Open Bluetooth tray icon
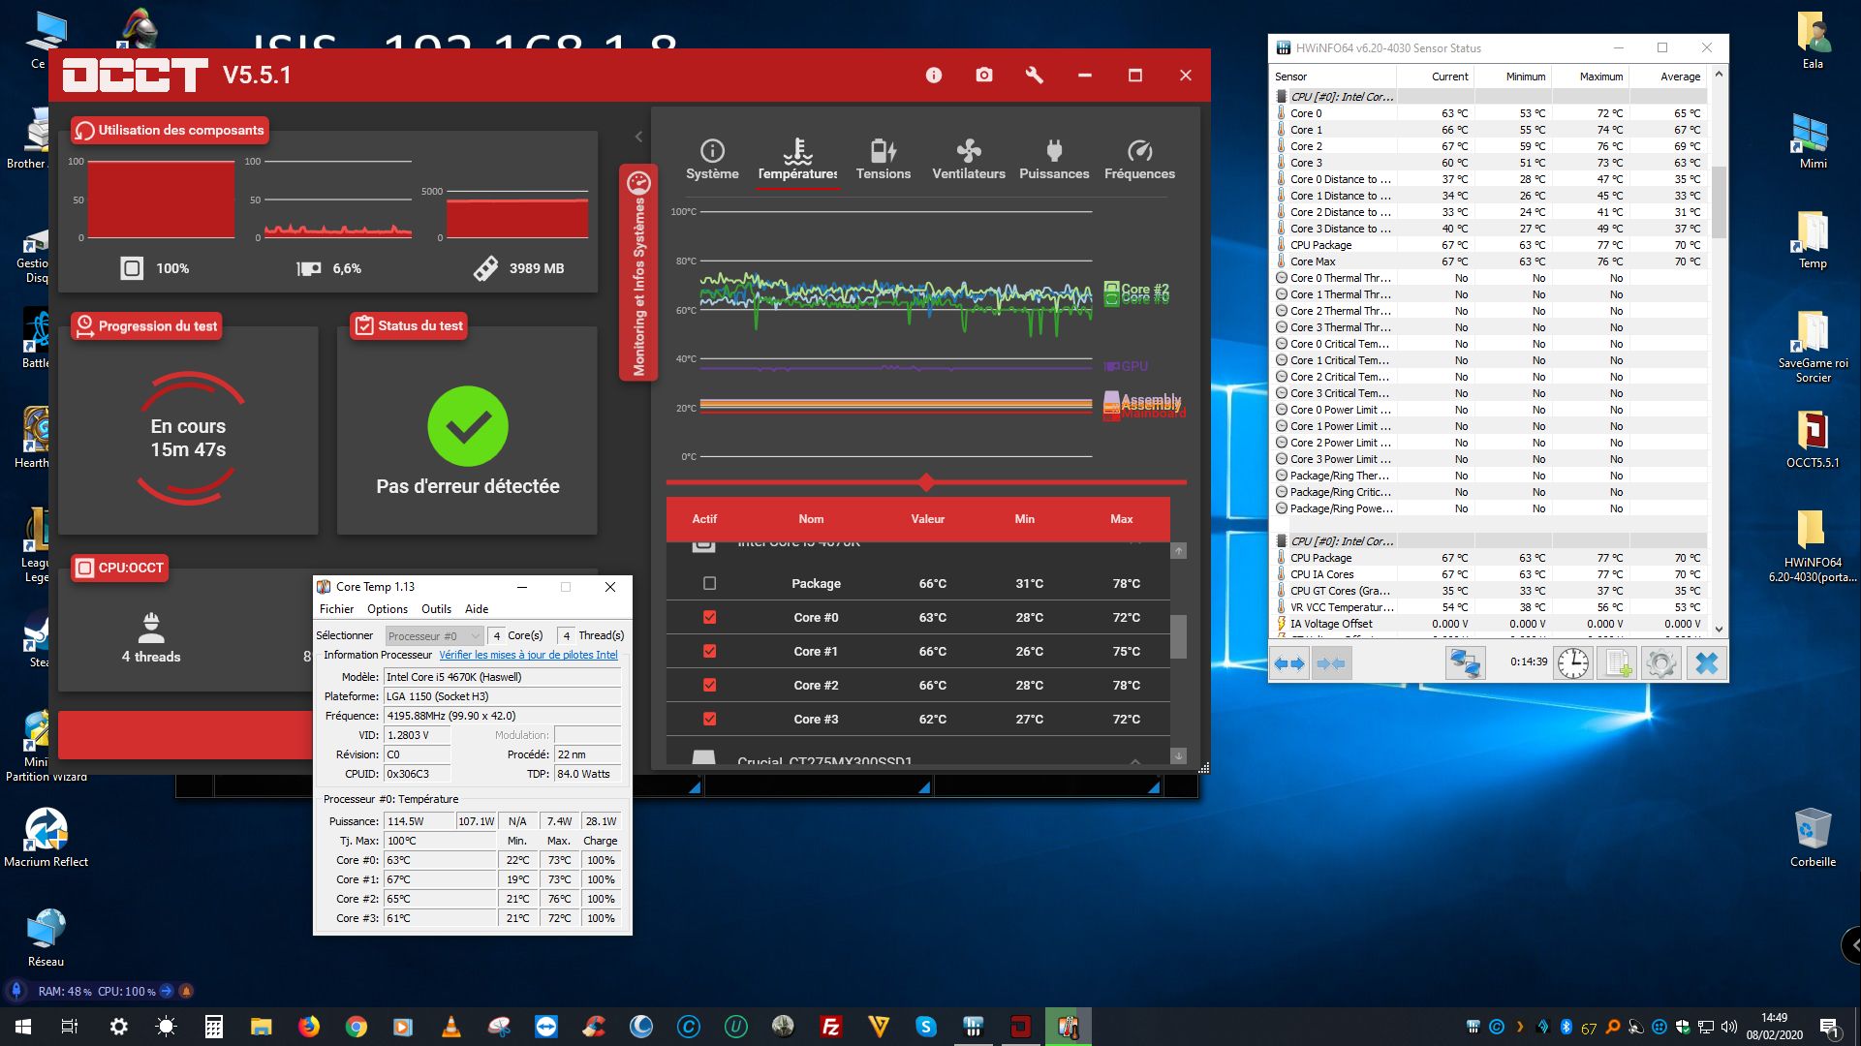The width and height of the screenshot is (1861, 1046). tap(1566, 1027)
